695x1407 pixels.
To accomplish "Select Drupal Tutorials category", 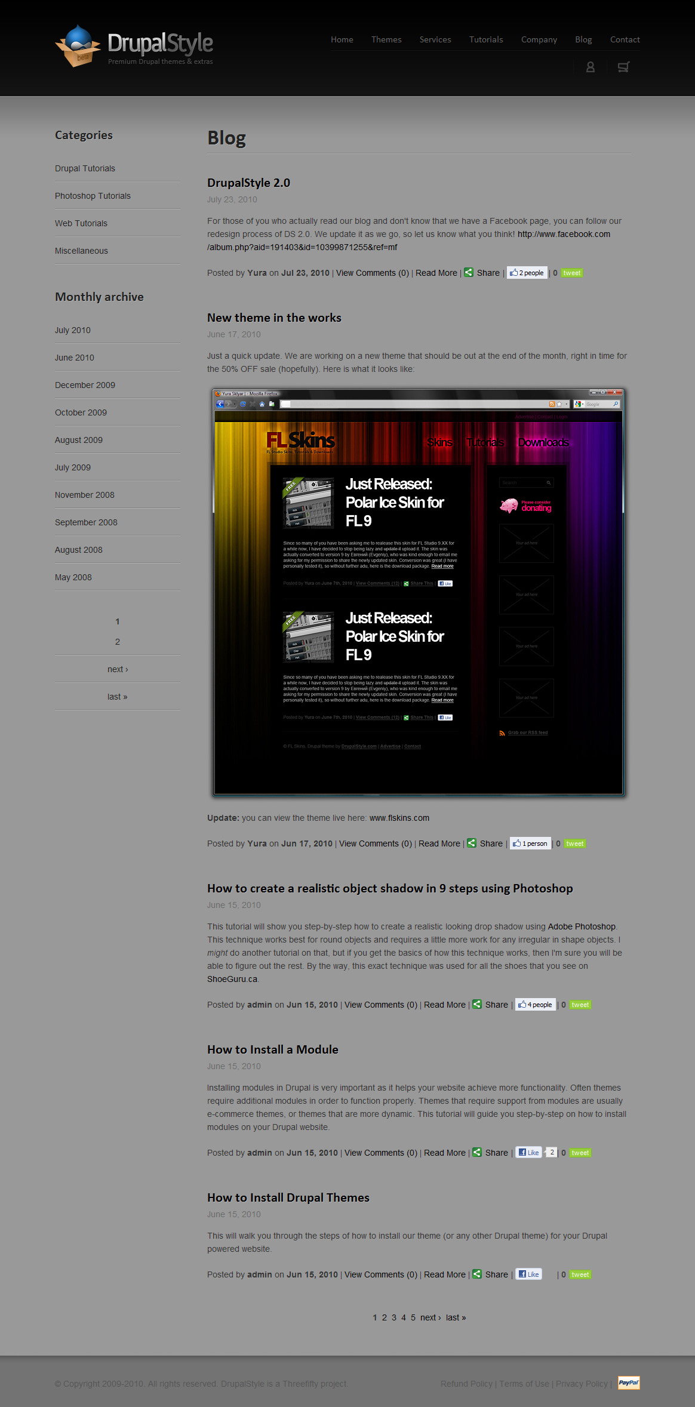I will (x=85, y=168).
